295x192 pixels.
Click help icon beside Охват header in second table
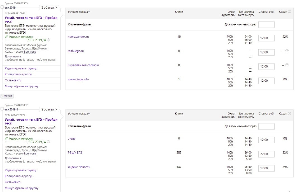(289, 114)
